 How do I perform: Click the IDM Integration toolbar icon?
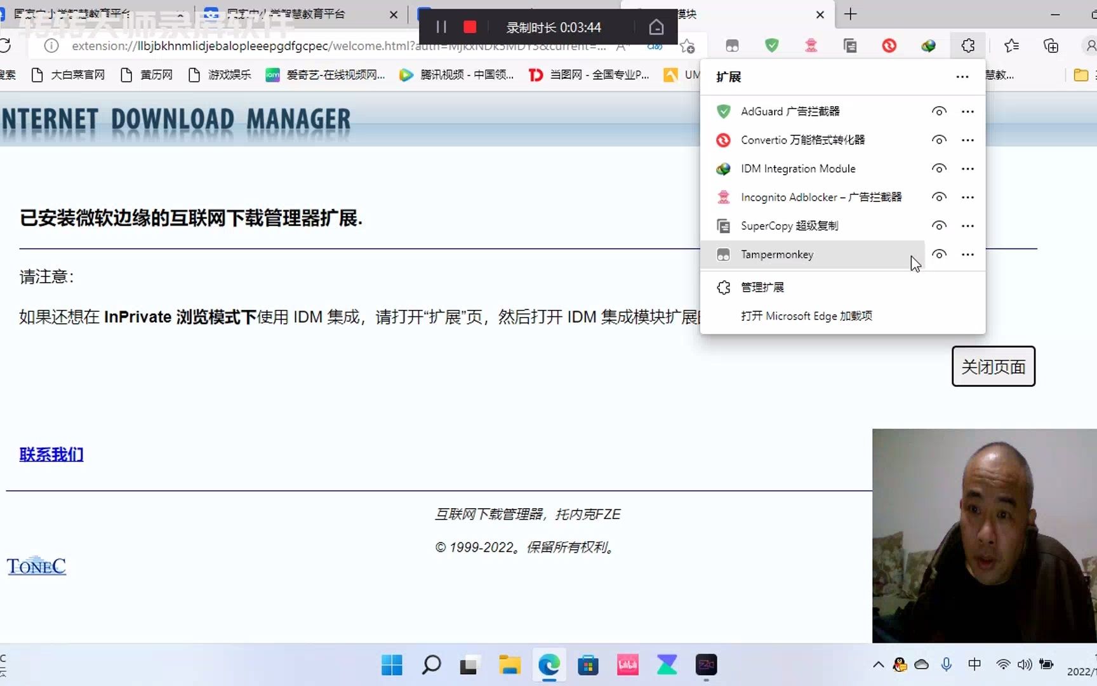tap(929, 46)
